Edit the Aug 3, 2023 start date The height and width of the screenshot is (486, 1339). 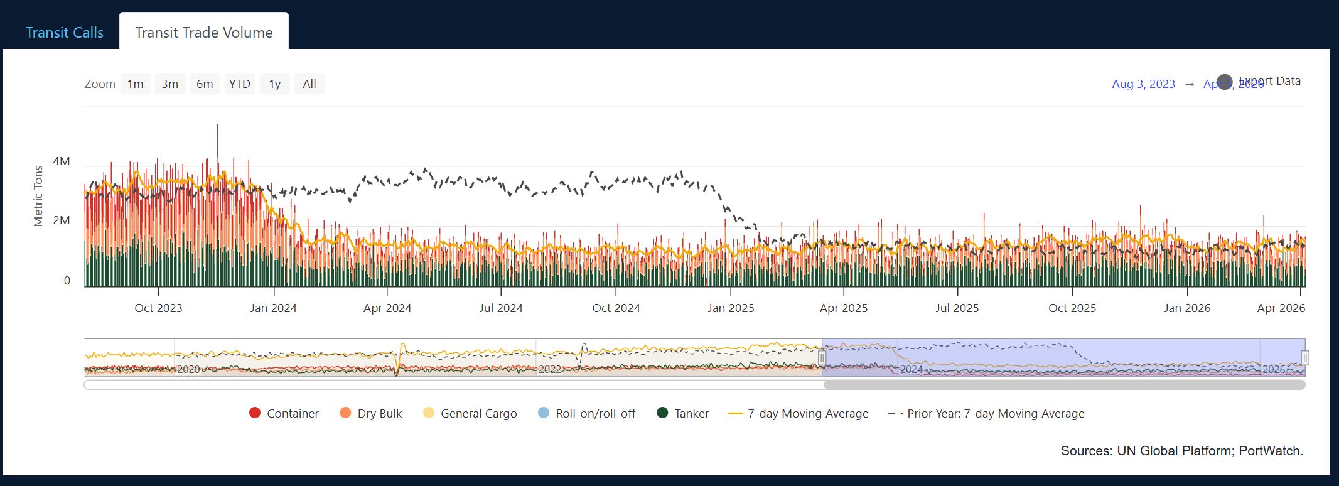pyautogui.click(x=1143, y=84)
